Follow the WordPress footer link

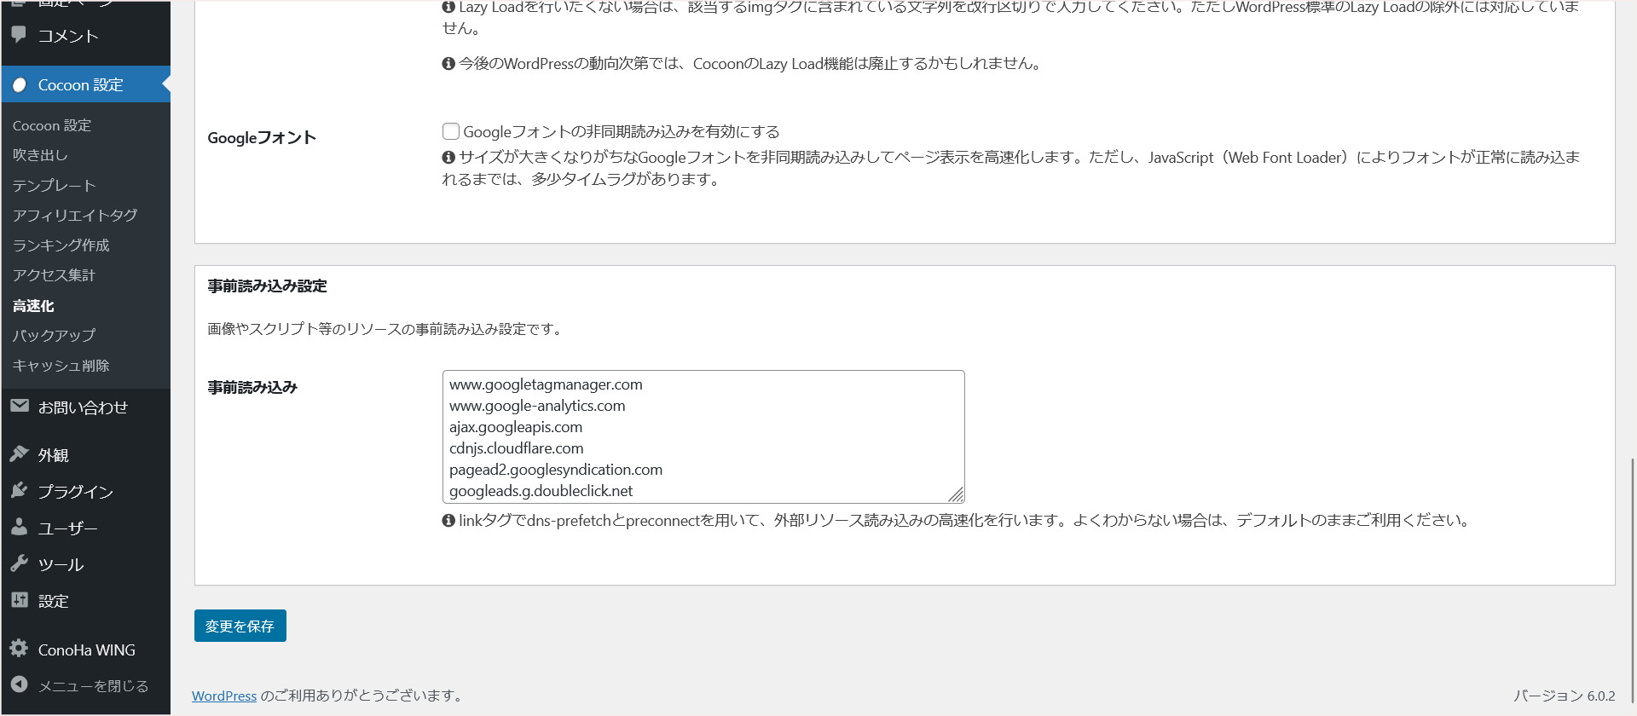224,696
